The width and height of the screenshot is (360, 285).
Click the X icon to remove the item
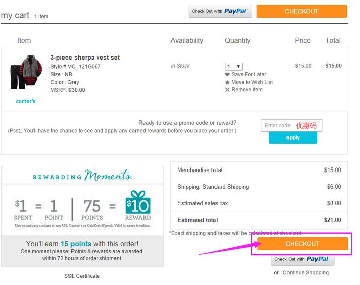click(x=227, y=90)
